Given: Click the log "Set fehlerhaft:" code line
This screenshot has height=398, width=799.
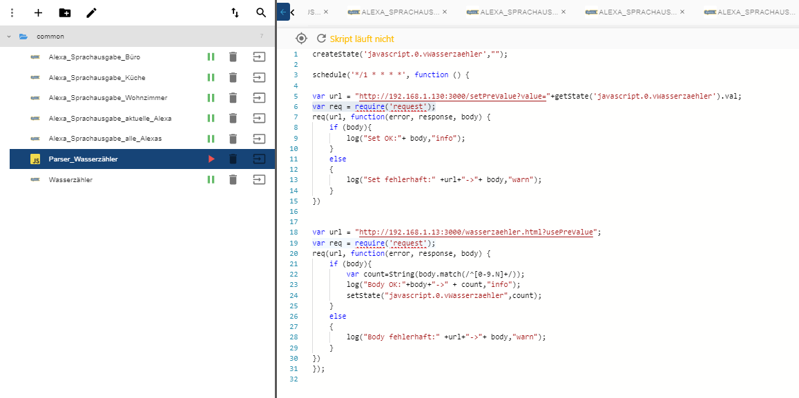Looking at the screenshot, I should (444, 179).
